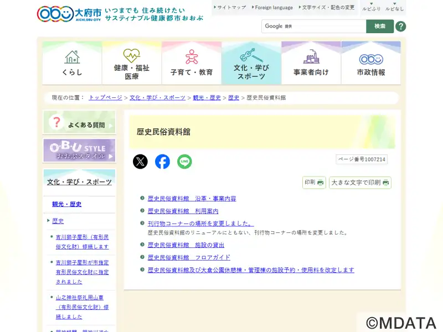Click the Google search input field
Image resolution: width=443 pixels, height=332 pixels.
click(313, 27)
